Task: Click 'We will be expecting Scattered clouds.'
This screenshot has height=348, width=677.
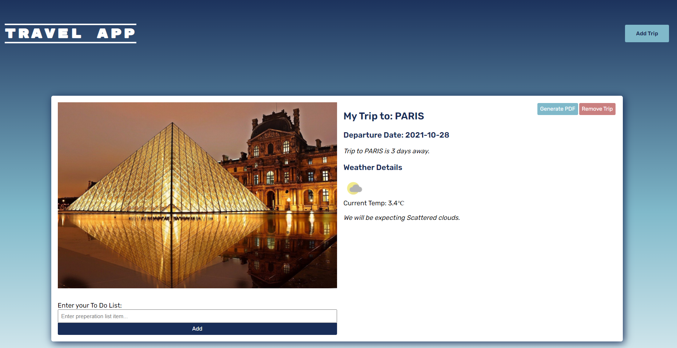Action: point(402,218)
